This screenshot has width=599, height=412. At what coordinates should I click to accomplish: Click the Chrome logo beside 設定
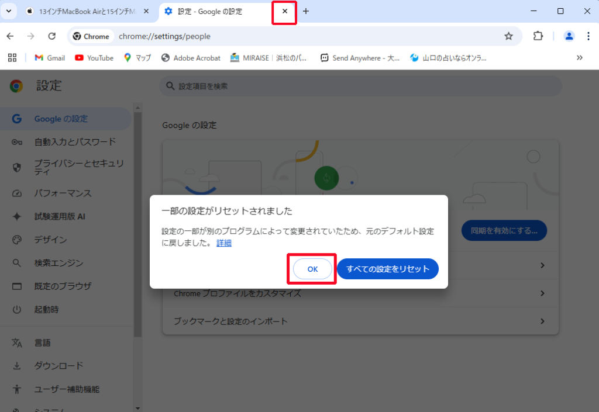point(16,86)
